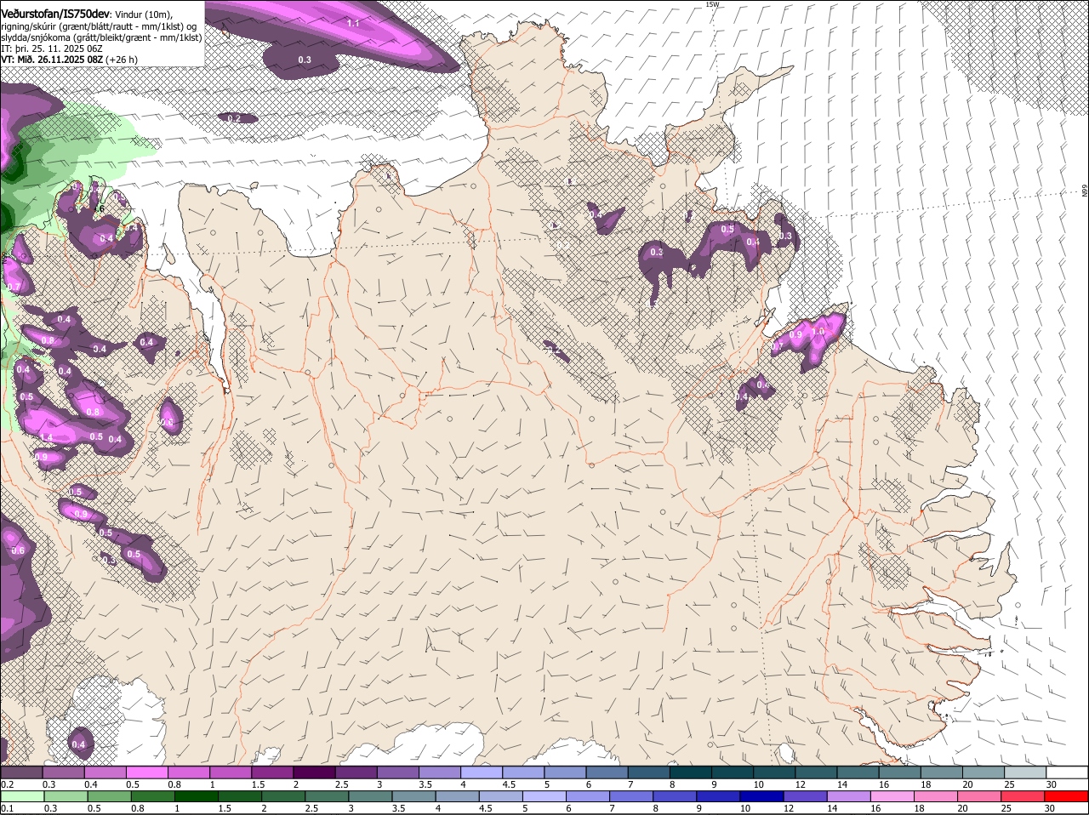Lower legend swatch between 0.5 and 0.8

click(109, 796)
